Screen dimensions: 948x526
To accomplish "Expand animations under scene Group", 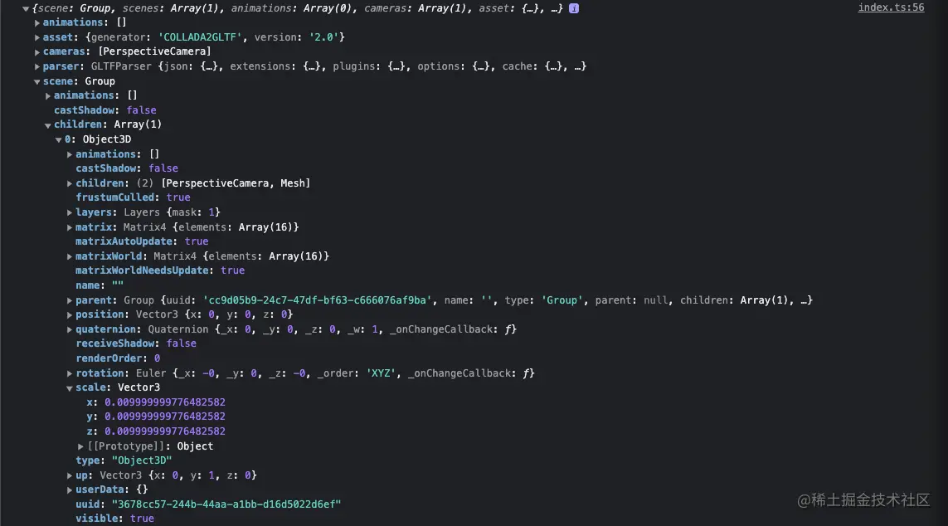I will tap(48, 95).
